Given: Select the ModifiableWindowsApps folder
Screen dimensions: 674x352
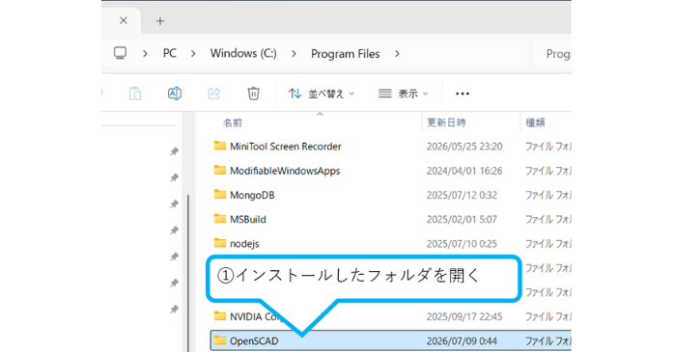Looking at the screenshot, I should pos(285,171).
